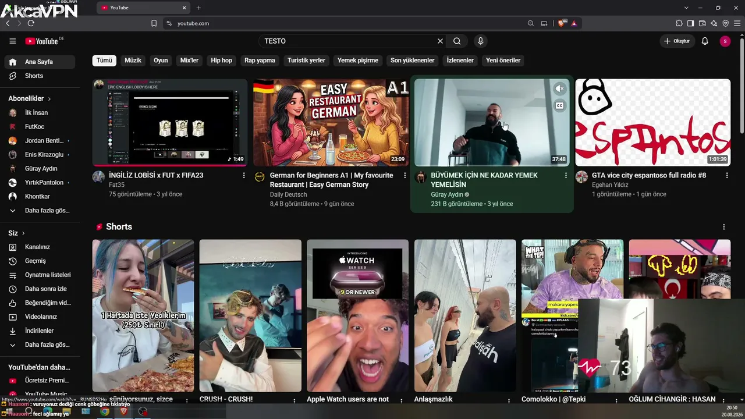
Task: Select the Tümü filter chip
Action: click(104, 61)
